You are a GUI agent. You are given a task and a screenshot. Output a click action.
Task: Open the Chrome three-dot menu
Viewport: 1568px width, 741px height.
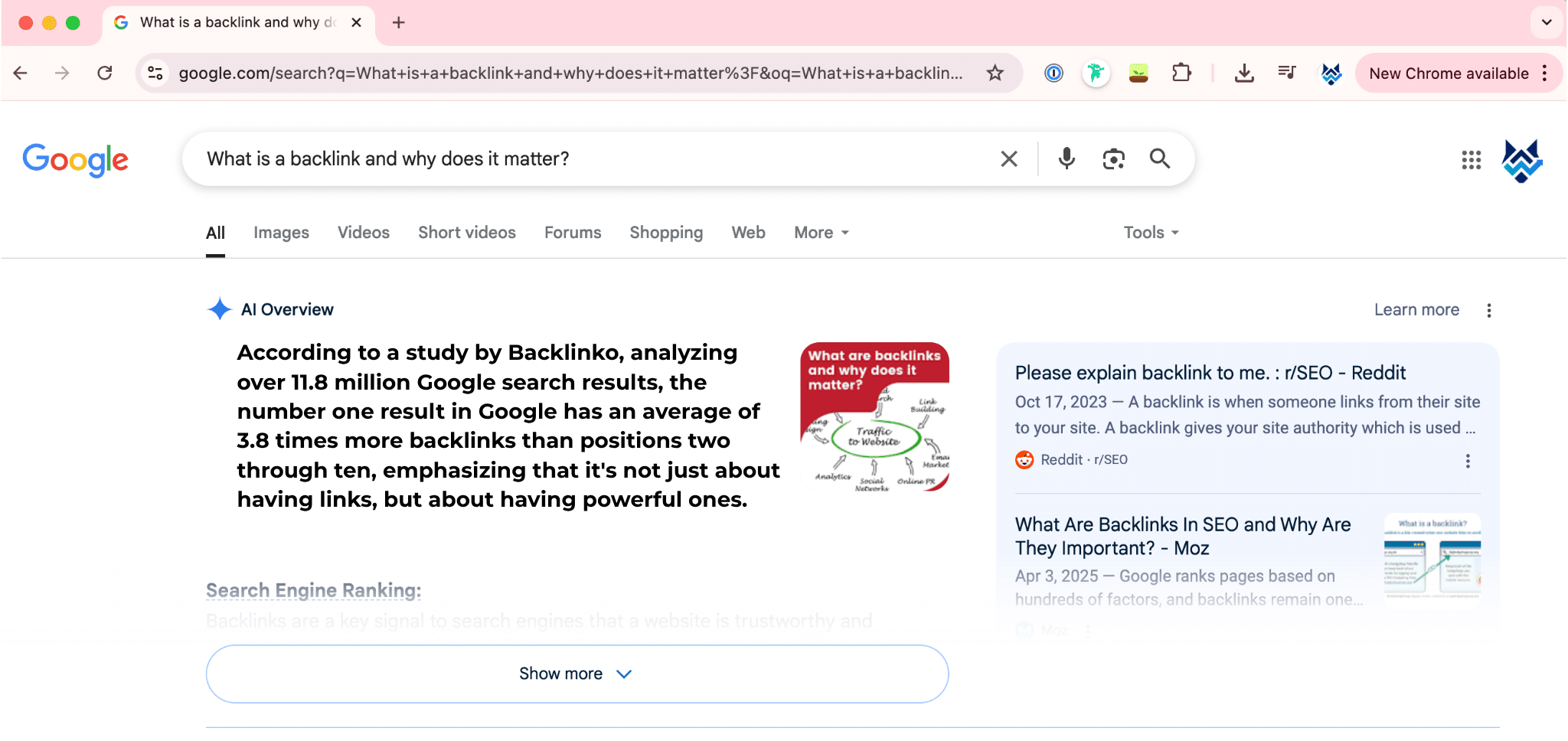click(x=1544, y=73)
